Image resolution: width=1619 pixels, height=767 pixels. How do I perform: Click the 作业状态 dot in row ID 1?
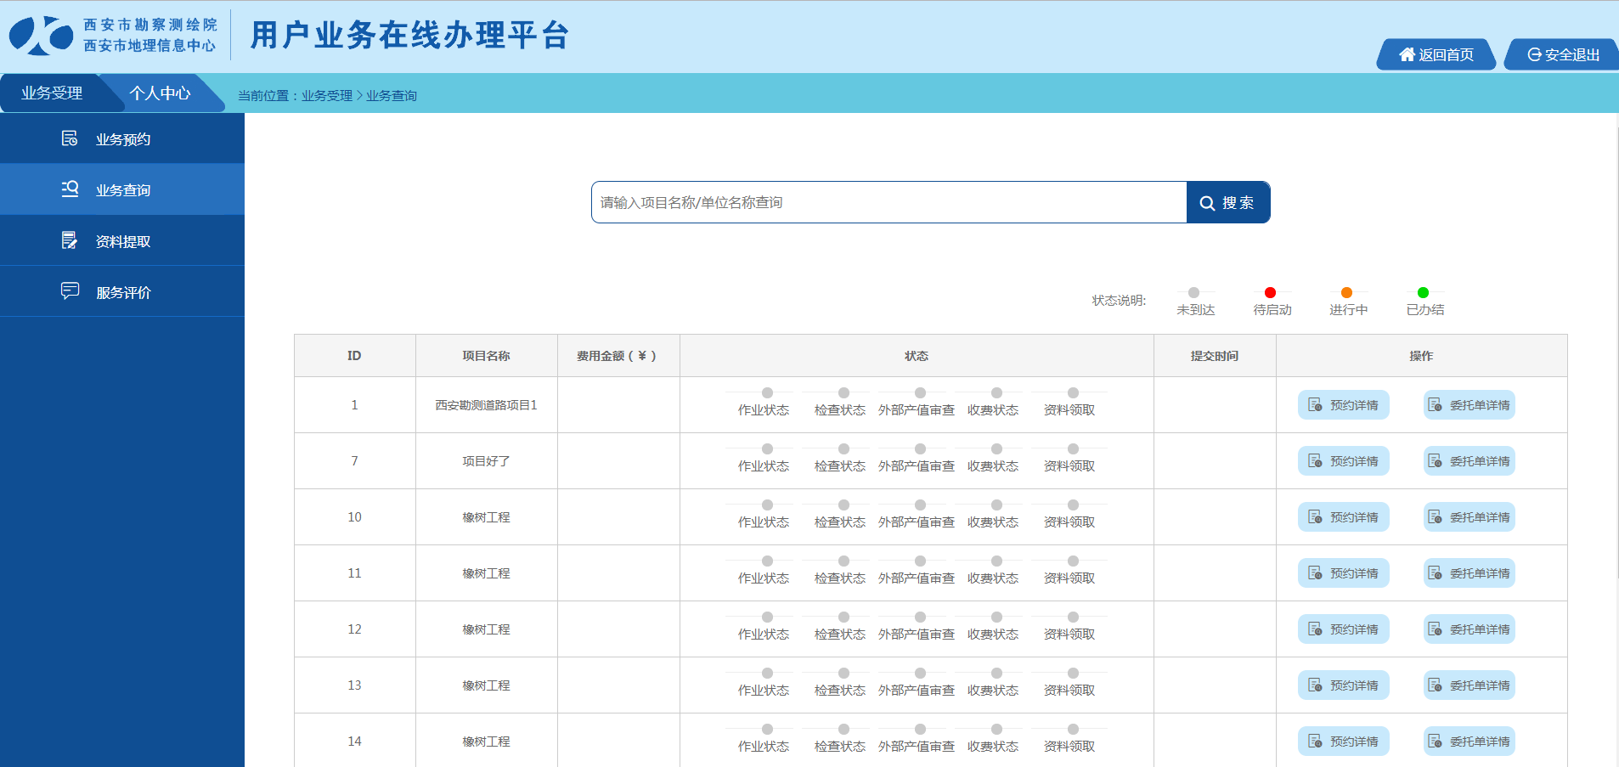click(x=767, y=392)
